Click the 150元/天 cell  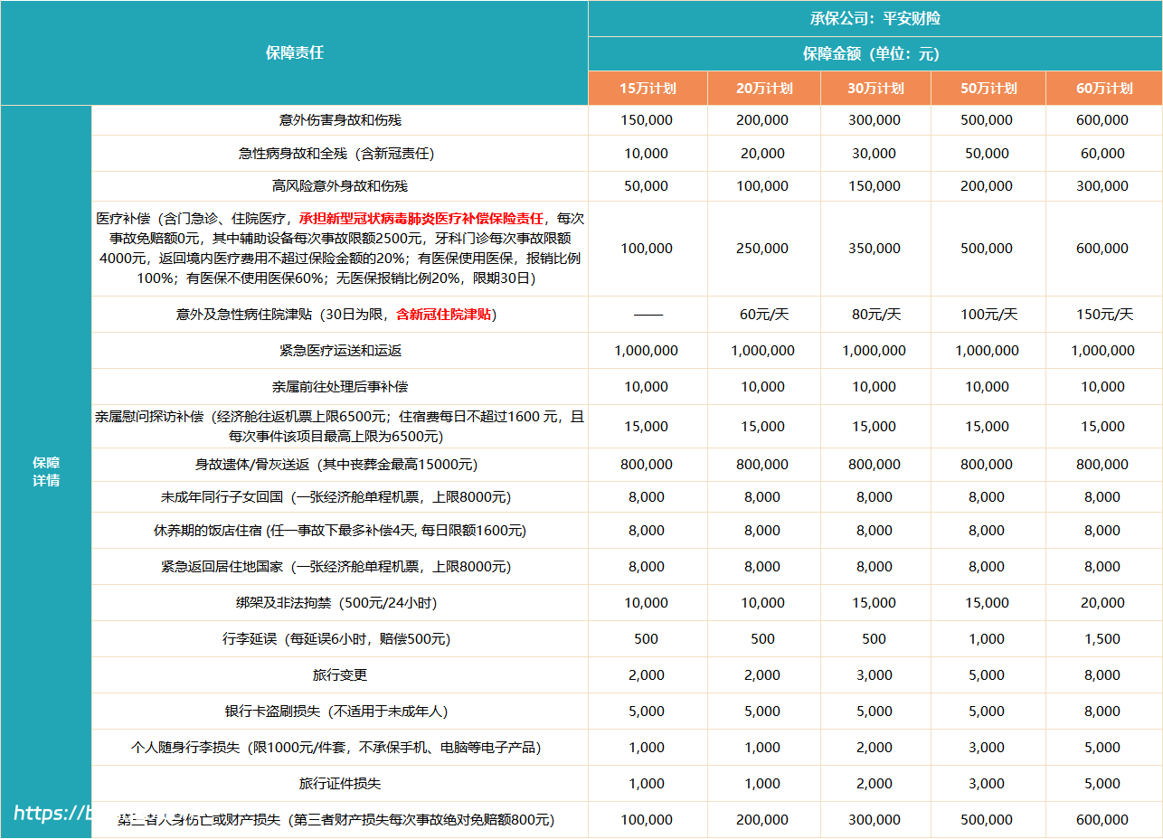1103,315
